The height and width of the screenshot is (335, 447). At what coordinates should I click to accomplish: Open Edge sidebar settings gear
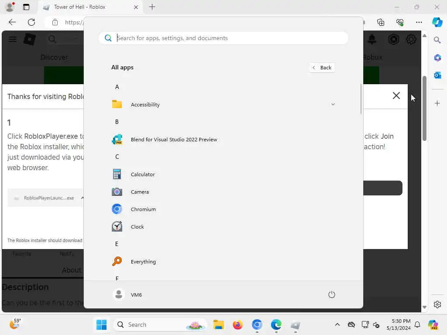[x=437, y=304]
